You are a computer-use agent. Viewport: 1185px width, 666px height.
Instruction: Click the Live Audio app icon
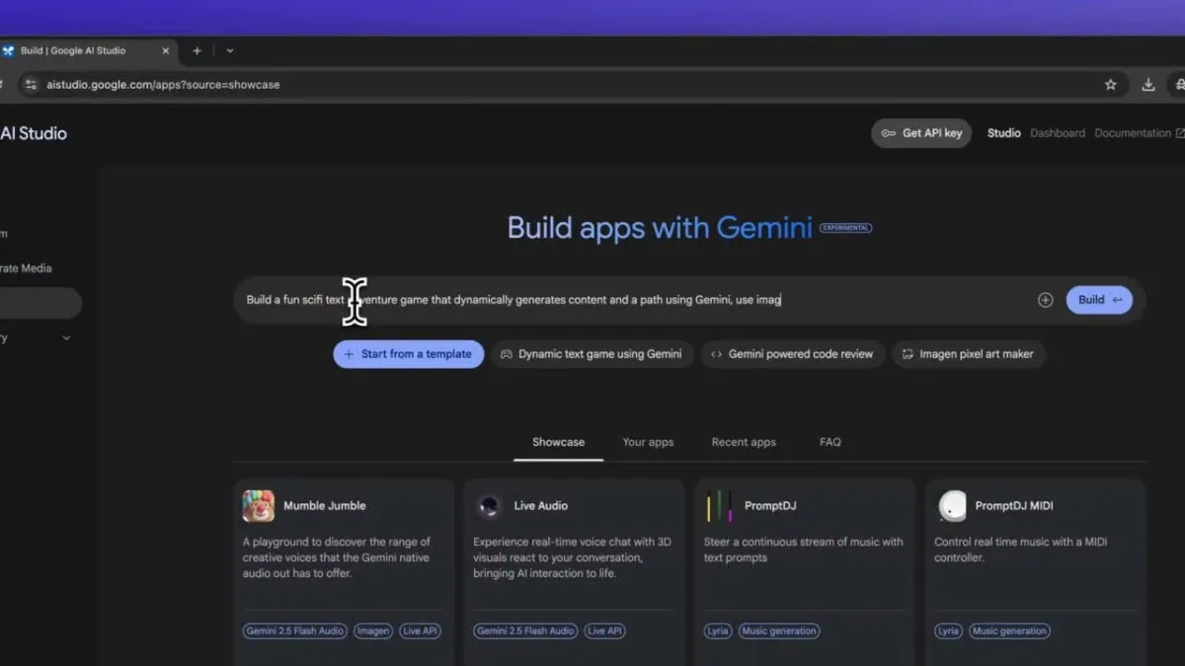tap(489, 506)
